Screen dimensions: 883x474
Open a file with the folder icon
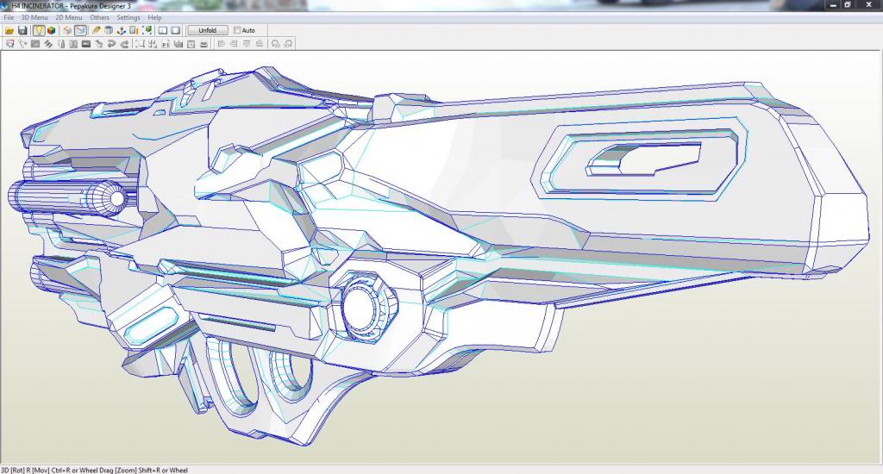(9, 30)
